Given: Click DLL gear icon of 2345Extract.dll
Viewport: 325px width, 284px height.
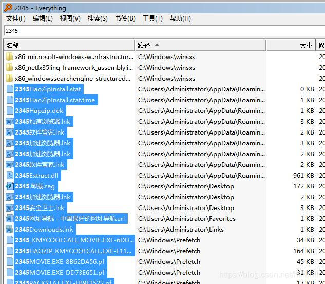Looking at the screenshot, I should click(10, 175).
